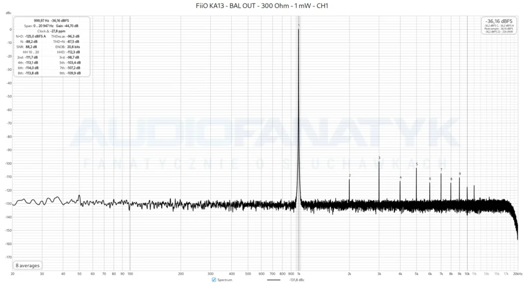This screenshot has height=283, width=524.
Task: Click the '-100' level axis label
Action: coord(8,164)
